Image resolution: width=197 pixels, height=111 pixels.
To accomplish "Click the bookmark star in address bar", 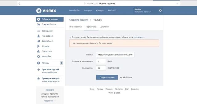I will [177, 4].
